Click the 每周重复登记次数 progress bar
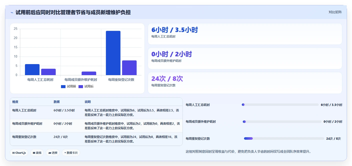The height and width of the screenshot is (166, 352). pos(284,138)
